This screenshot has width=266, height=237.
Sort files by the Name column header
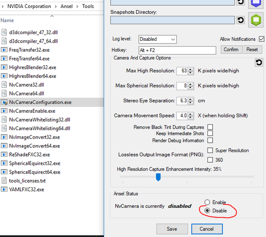pos(7,20)
